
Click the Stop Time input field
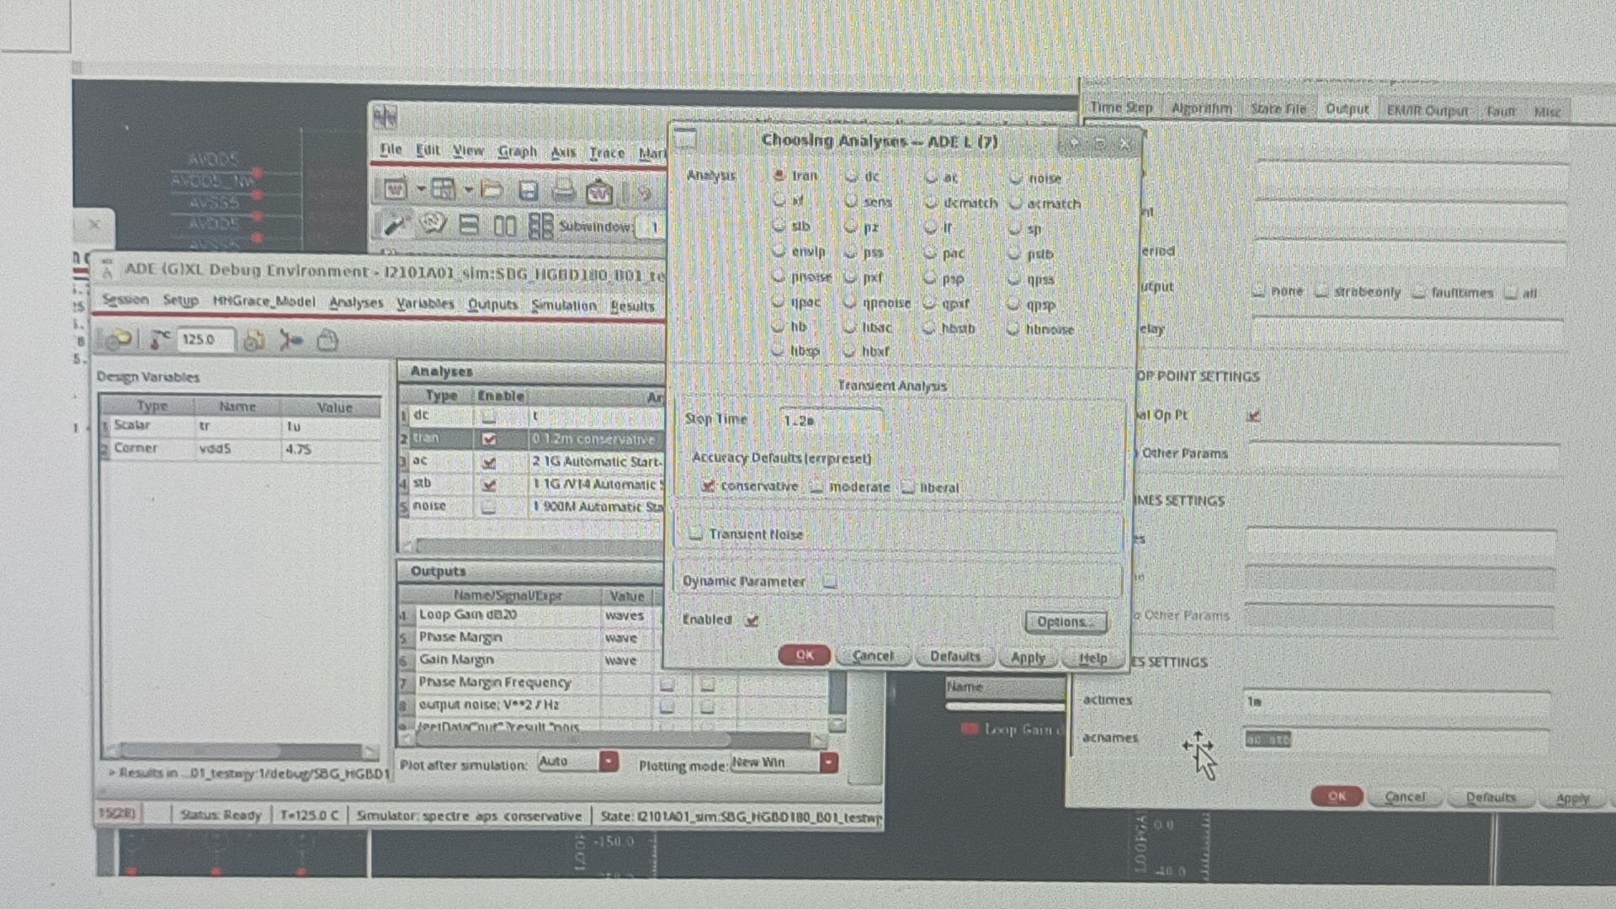pyautogui.click(x=830, y=420)
